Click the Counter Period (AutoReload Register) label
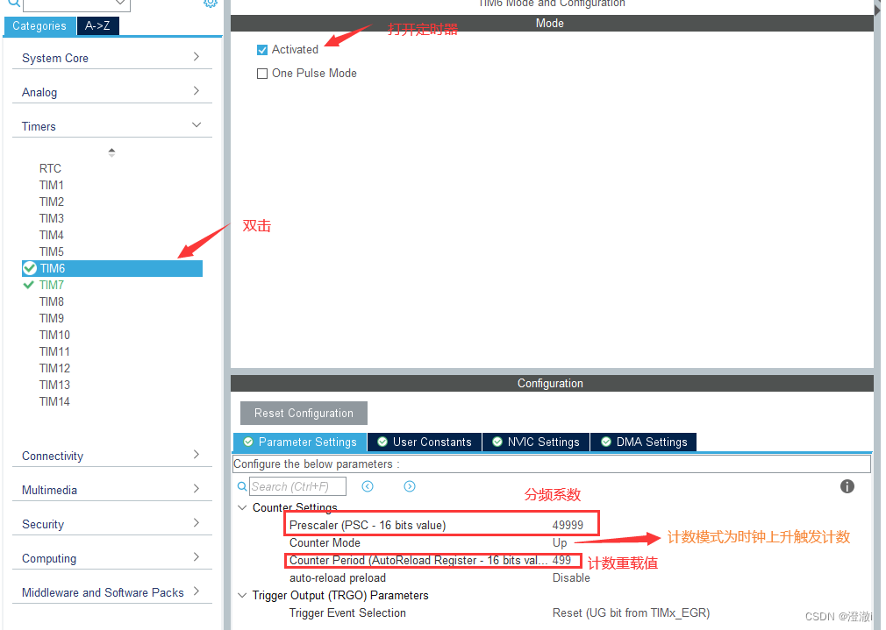Screen dimensions: 886x630 coord(418,561)
